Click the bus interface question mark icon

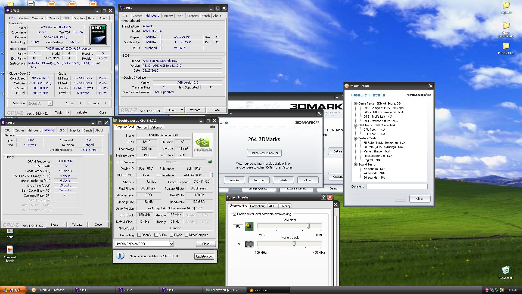(212, 175)
